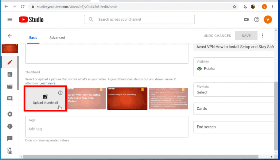Click the video thumbnail in sidebar

coord(10,48)
